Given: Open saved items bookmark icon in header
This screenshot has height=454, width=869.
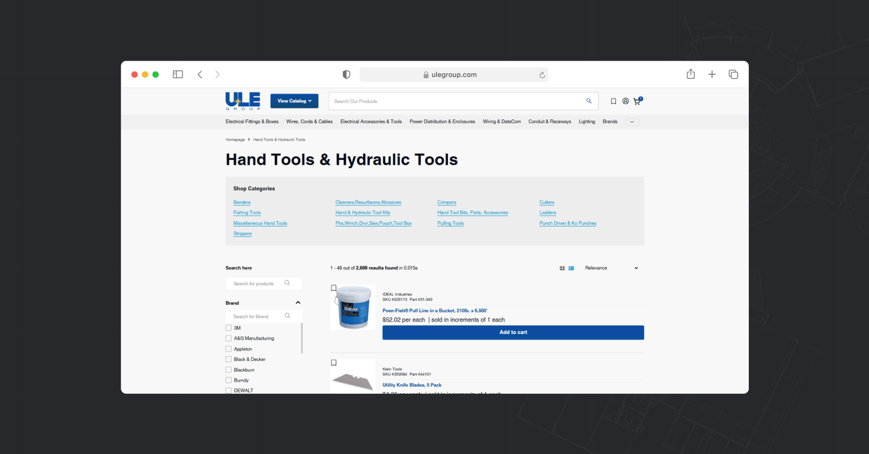Looking at the screenshot, I should tap(613, 101).
